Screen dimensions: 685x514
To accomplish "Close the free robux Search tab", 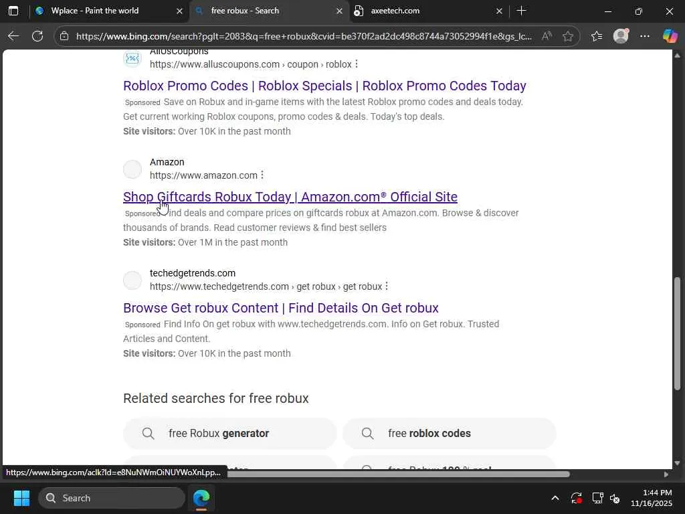I will click(339, 11).
